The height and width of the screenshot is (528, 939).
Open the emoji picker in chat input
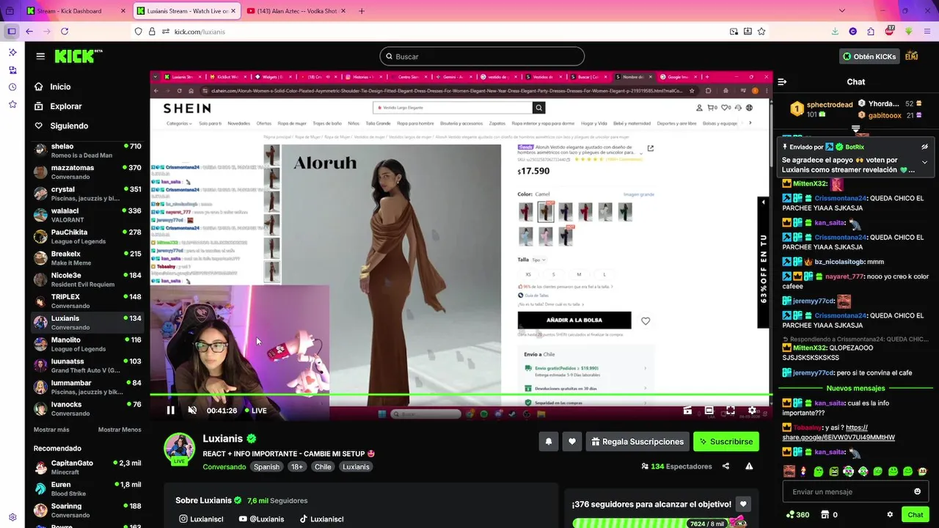coord(917,491)
